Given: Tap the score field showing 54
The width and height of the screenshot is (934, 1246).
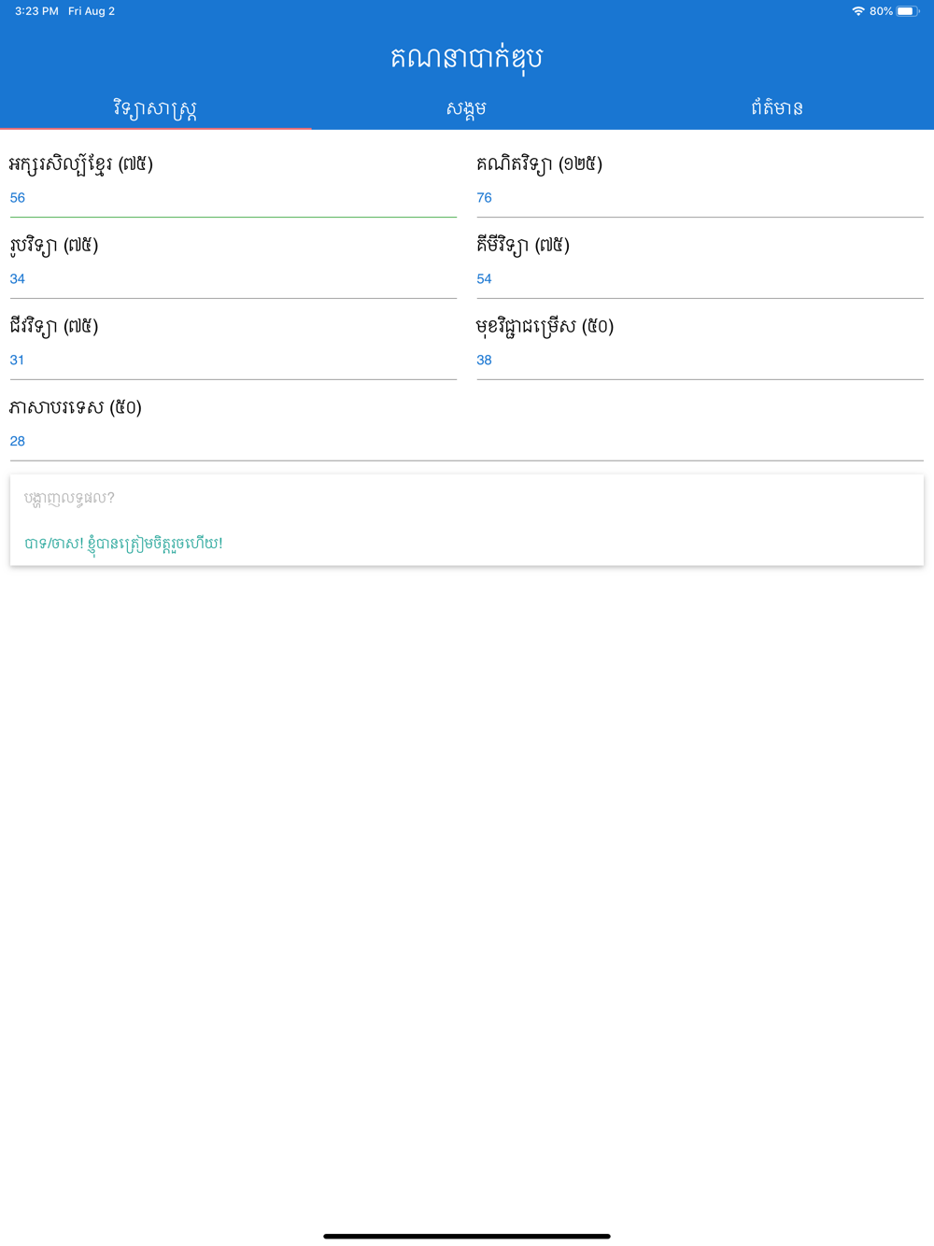Looking at the screenshot, I should [x=700, y=279].
